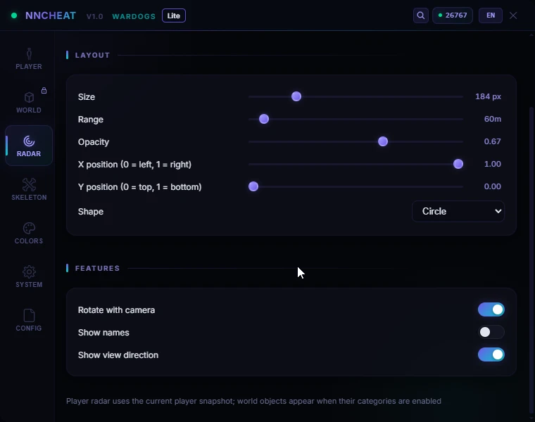Click the 1.00 X position value
Image resolution: width=535 pixels, height=422 pixels.
492,164
